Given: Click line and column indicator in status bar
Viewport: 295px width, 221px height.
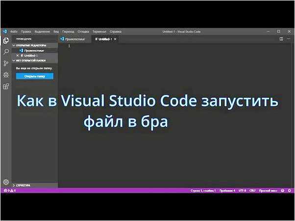Looking at the screenshot, I should point(203,190).
